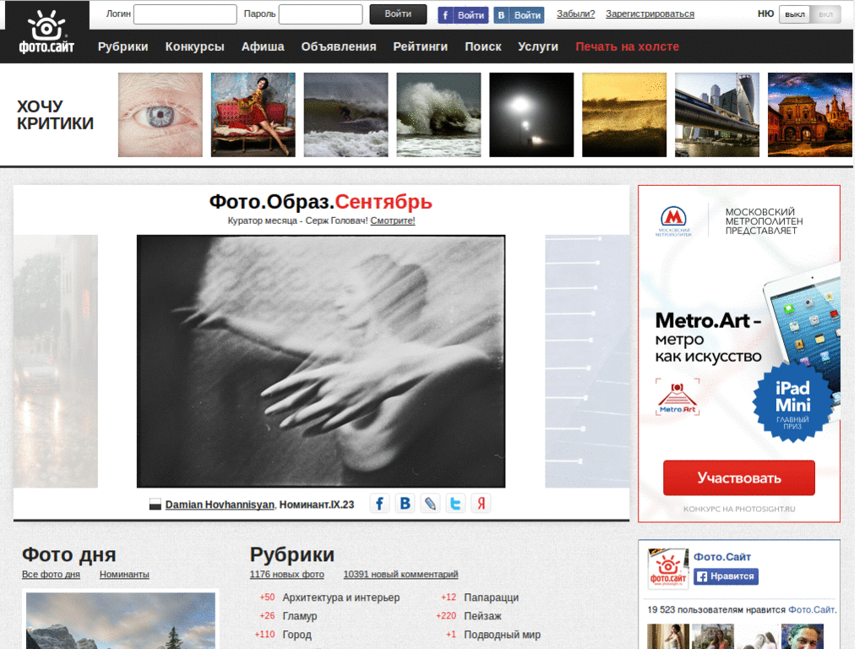Viewport: 865px width, 649px height.
Task: Click the Участвовать button
Action: [738, 478]
